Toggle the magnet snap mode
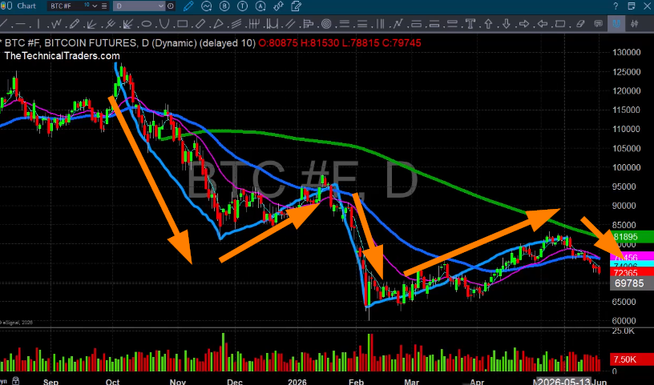 pyautogui.click(x=616, y=24)
